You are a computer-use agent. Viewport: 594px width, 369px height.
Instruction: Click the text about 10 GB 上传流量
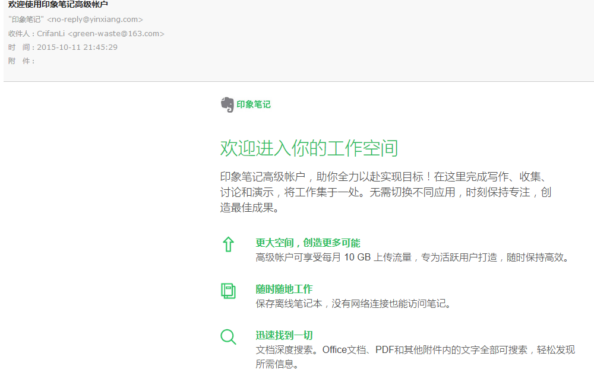pyautogui.click(x=413, y=257)
